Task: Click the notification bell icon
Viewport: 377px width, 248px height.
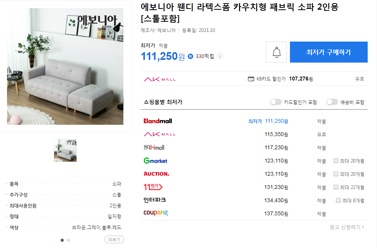Action: [276, 52]
